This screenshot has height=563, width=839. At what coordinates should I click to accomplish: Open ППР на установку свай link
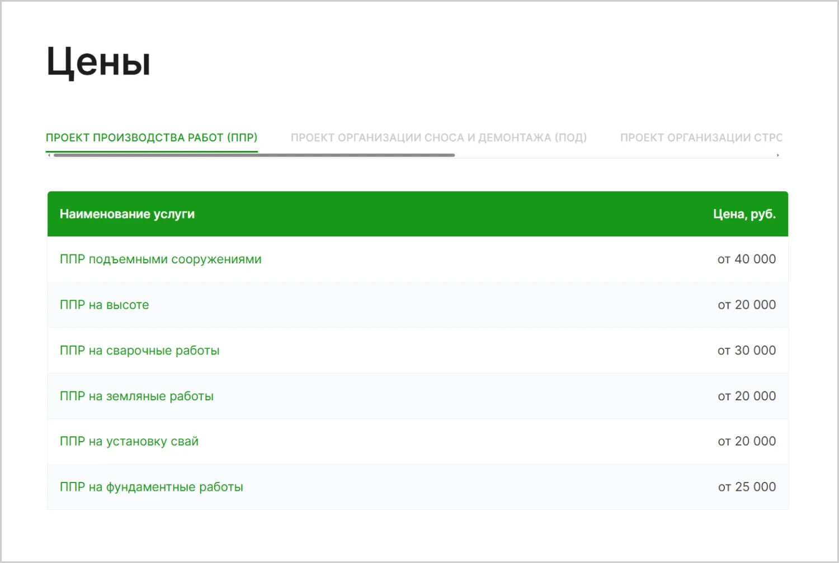(129, 441)
